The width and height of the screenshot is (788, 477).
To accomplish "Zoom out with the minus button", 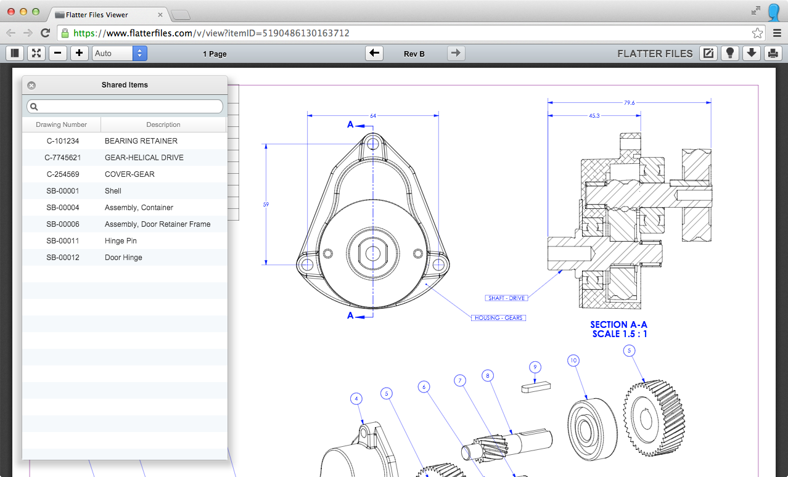I will 58,54.
